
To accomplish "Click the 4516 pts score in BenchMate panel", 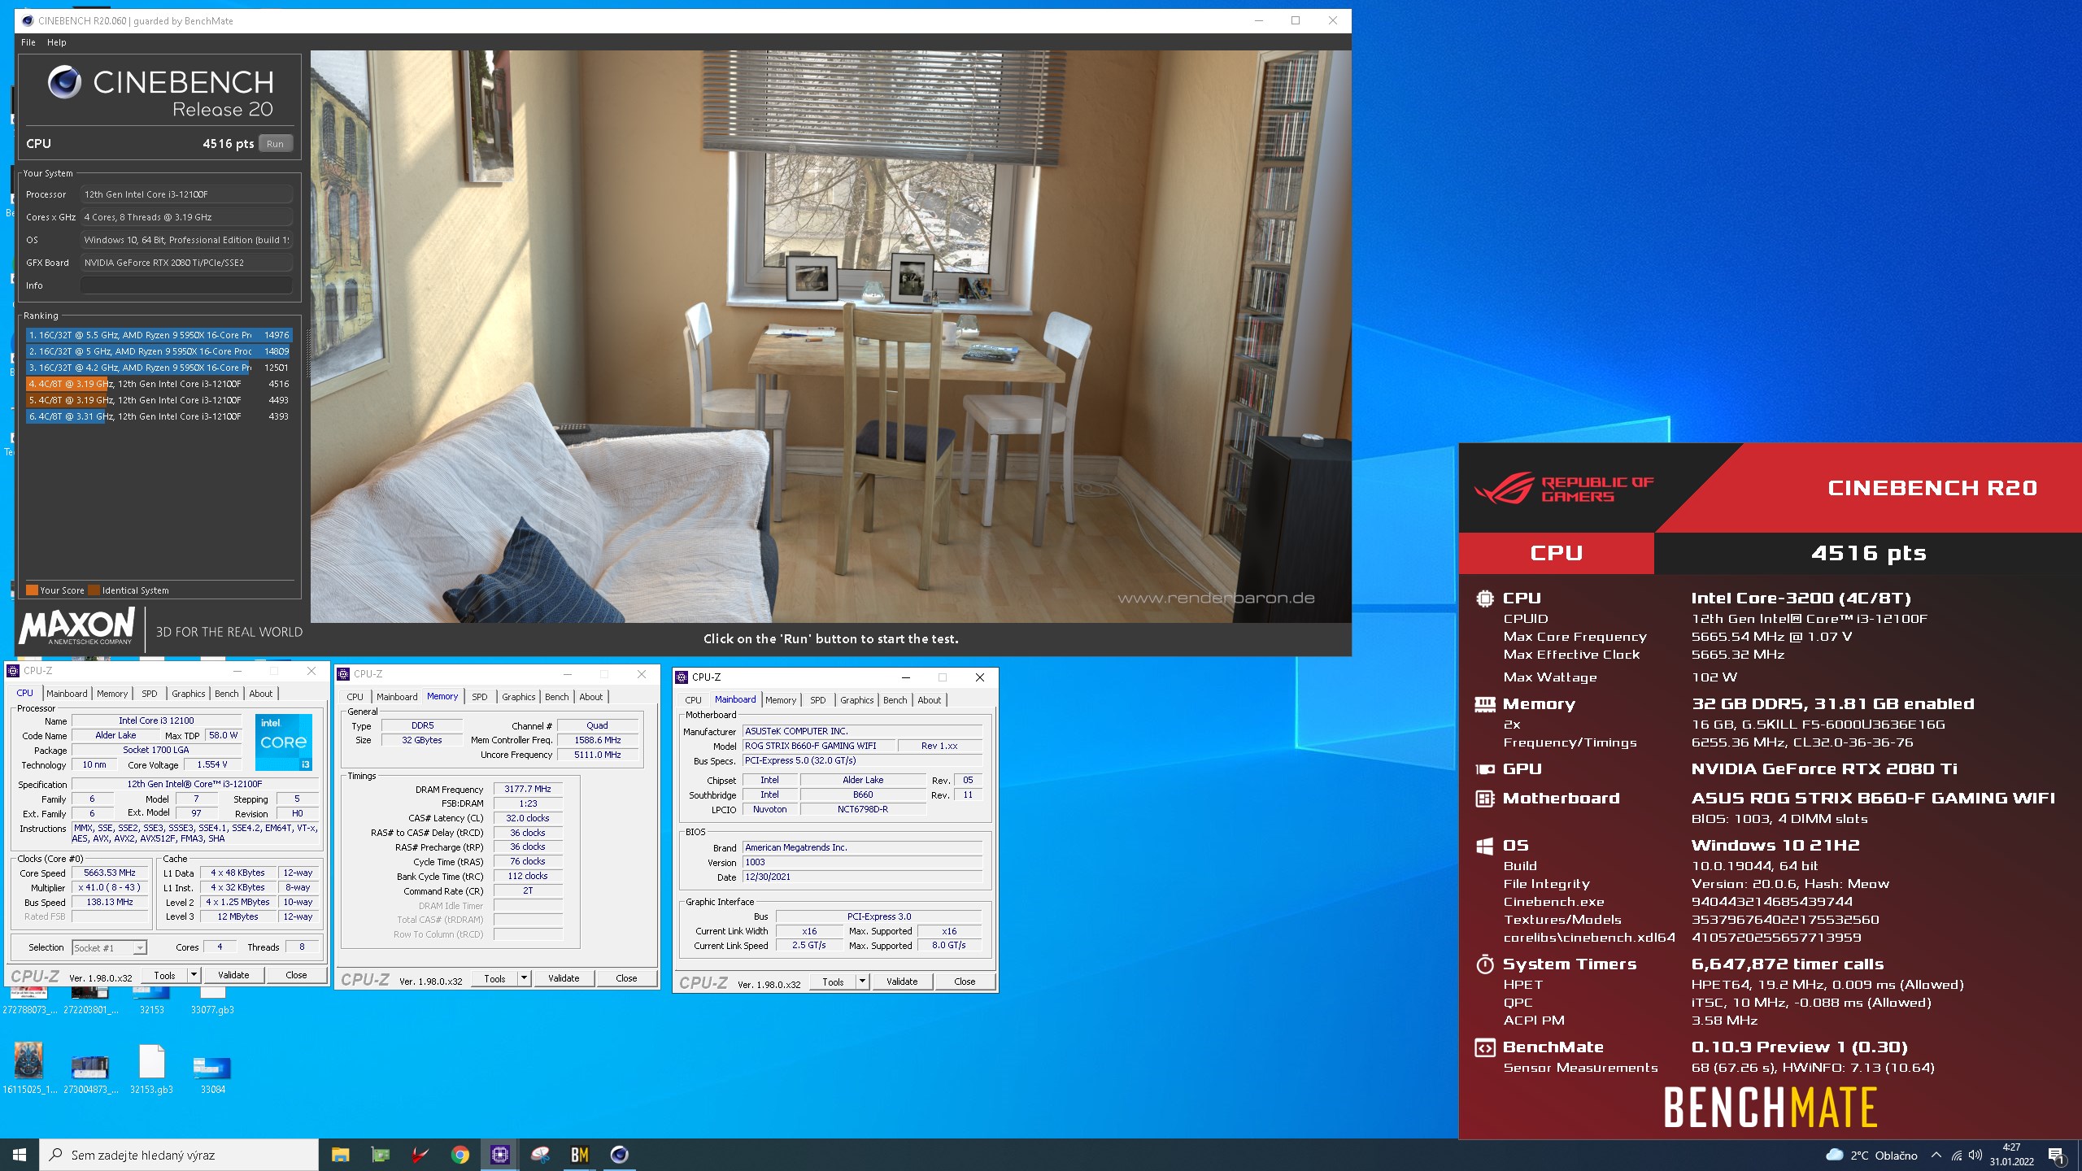I will coord(1868,554).
